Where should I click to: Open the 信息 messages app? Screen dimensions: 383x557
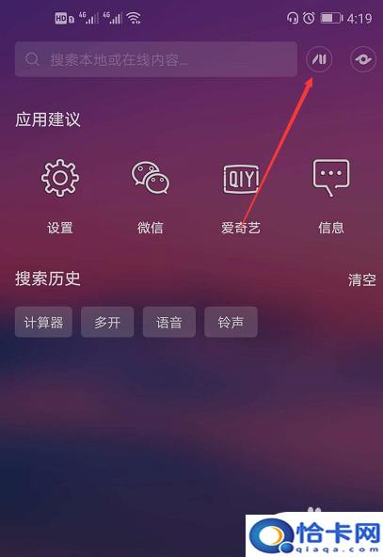tap(331, 197)
